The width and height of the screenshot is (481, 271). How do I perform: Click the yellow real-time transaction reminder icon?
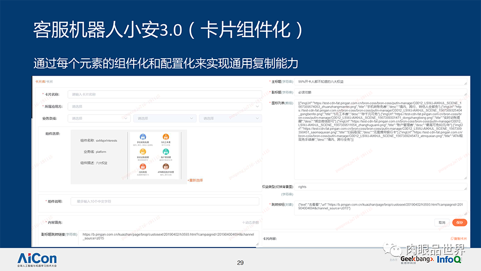pyautogui.click(x=143, y=152)
